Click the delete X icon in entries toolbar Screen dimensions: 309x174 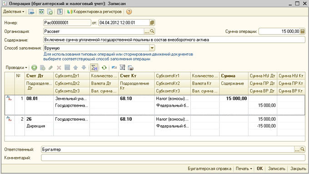59,68
